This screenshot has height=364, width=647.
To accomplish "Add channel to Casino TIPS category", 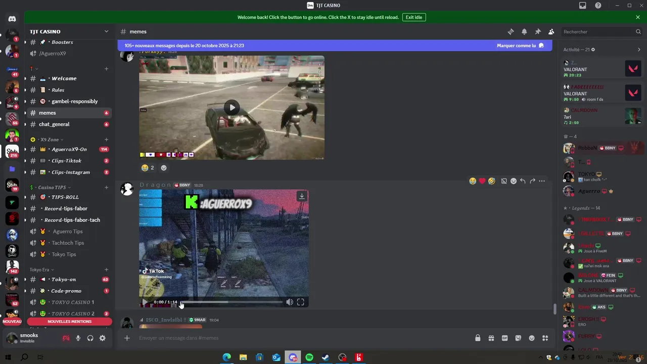I will coord(106,188).
